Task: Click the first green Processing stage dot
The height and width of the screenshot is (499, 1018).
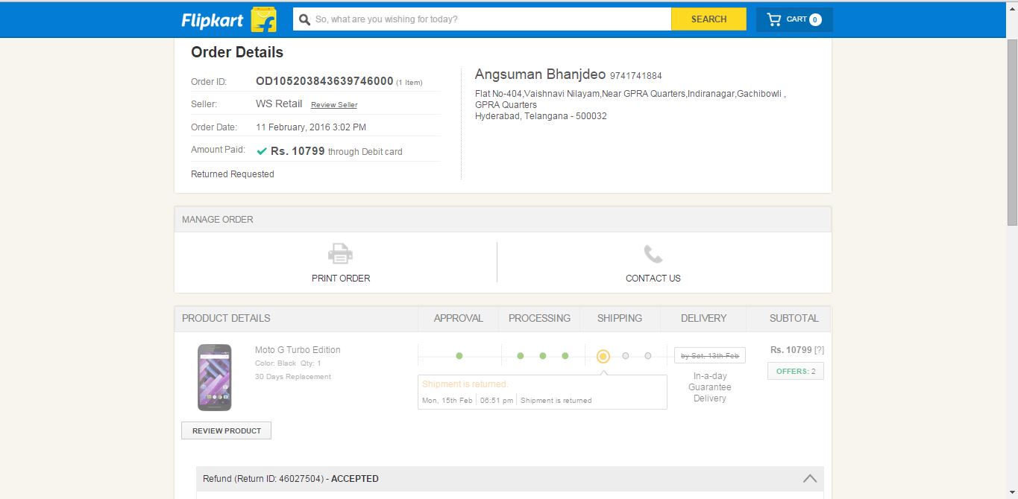Action: pos(521,356)
